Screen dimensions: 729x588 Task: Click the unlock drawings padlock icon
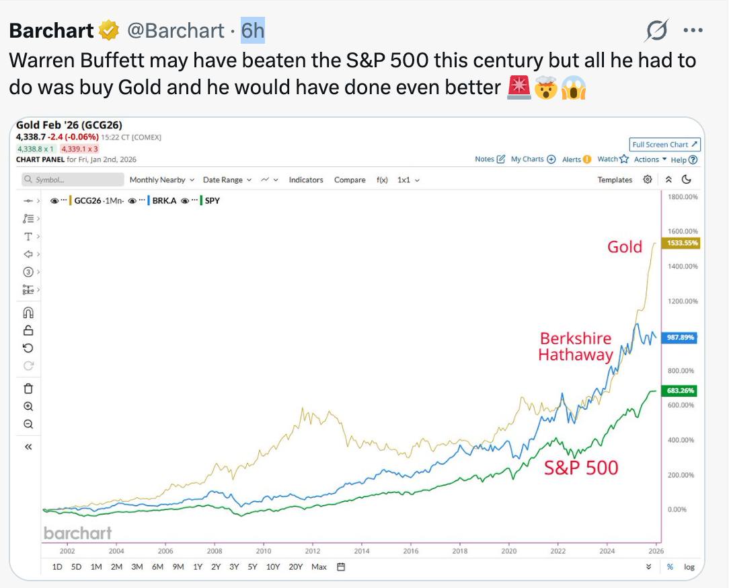point(28,330)
